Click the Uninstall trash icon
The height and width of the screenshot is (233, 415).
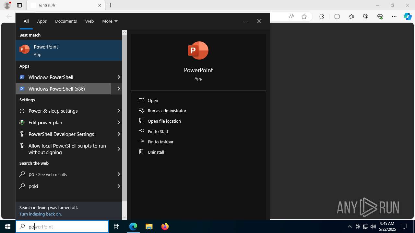tap(141, 152)
